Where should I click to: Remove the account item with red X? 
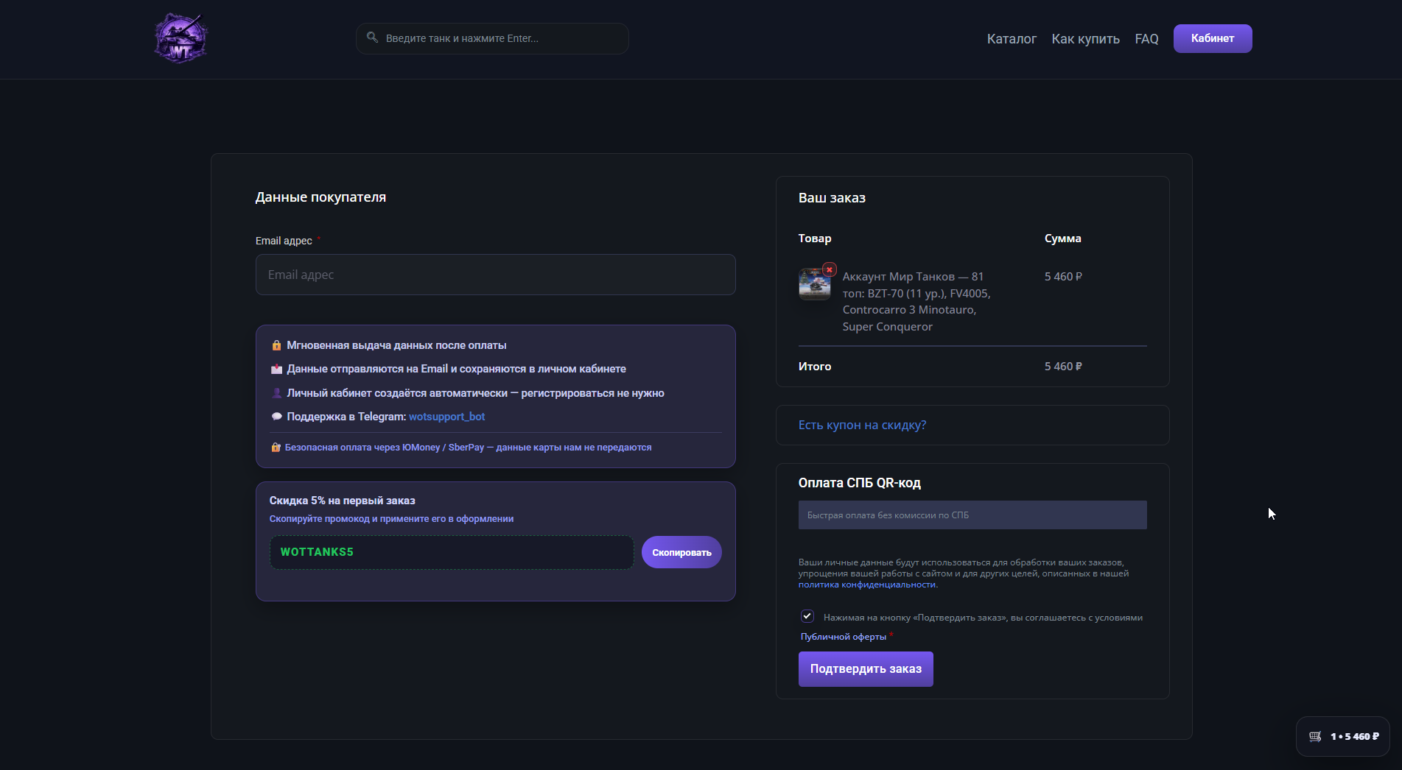tap(830, 269)
